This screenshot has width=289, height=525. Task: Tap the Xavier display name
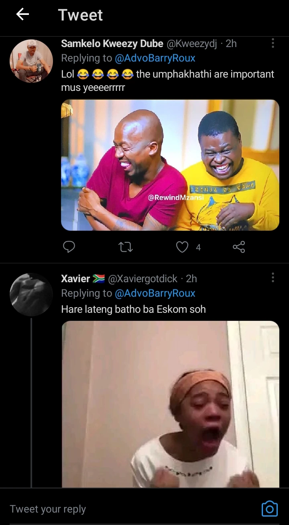click(75, 279)
